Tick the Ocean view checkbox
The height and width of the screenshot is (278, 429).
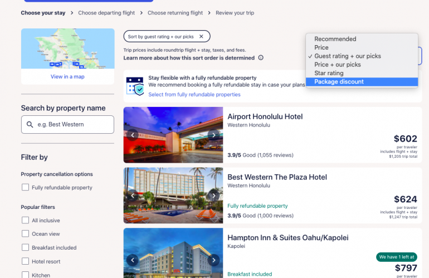click(25, 234)
